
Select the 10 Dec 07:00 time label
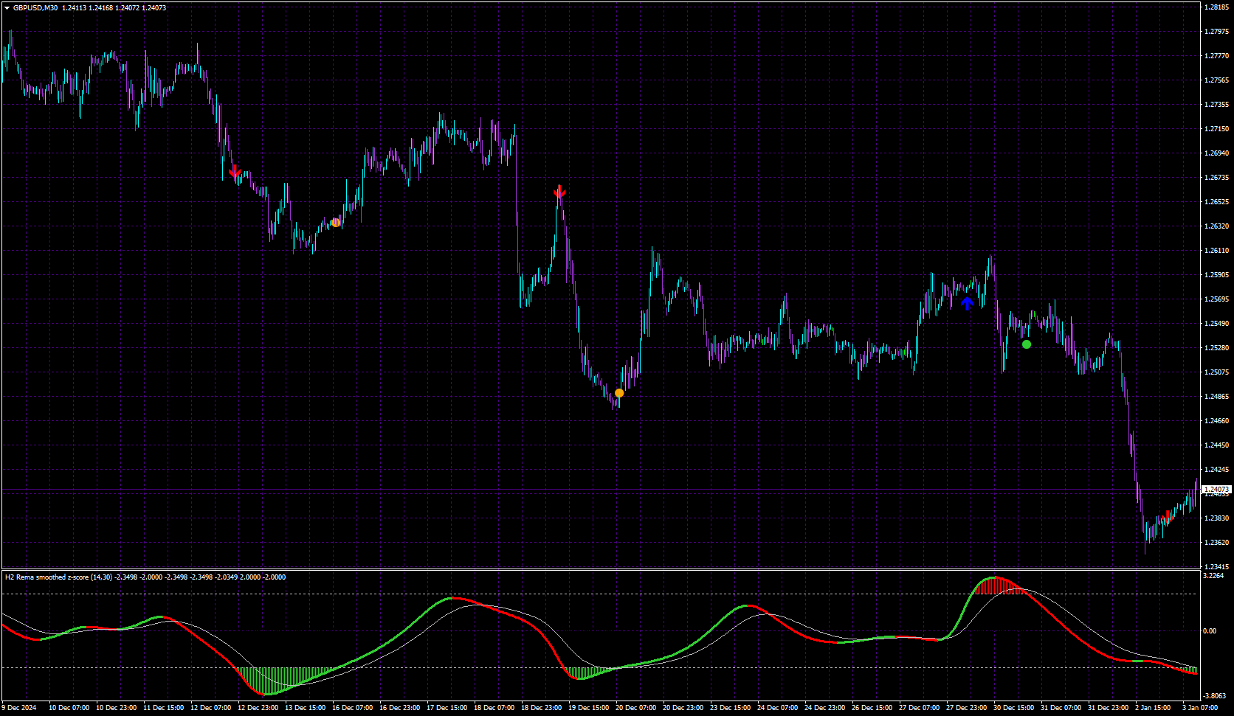coord(69,708)
